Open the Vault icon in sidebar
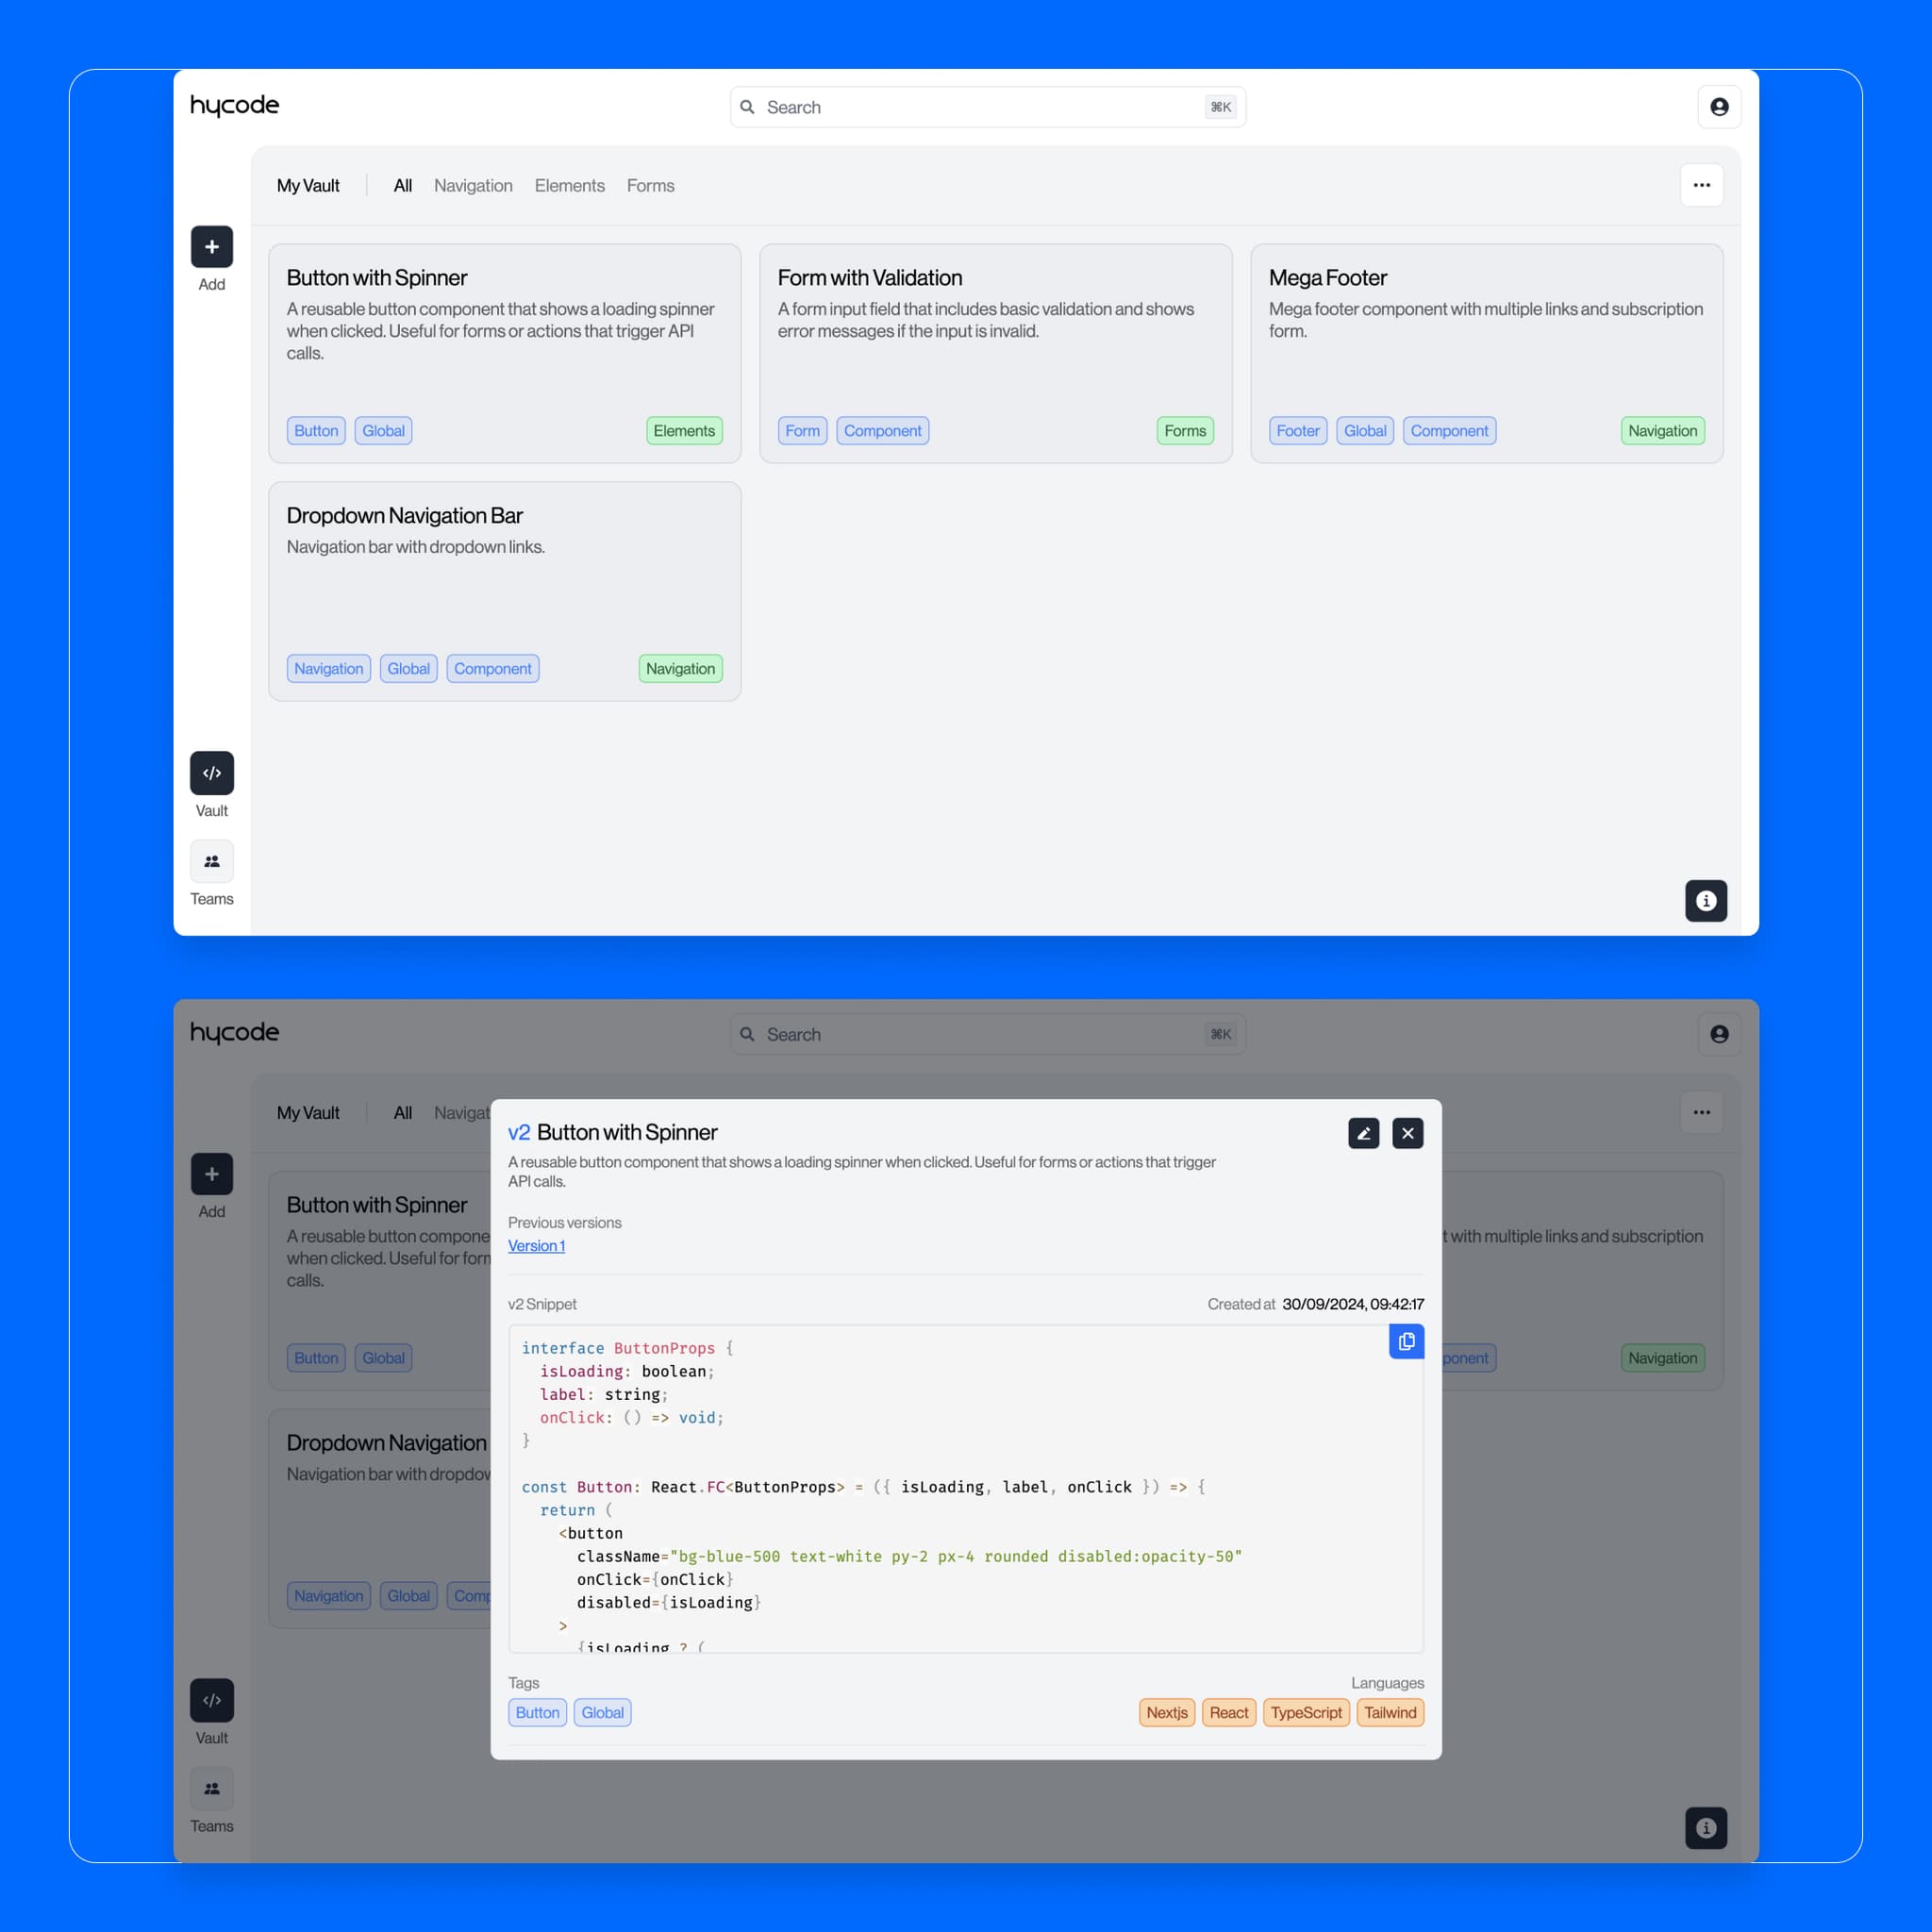 210,774
